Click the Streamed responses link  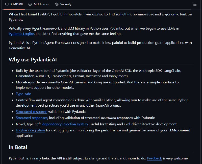point(32,118)
